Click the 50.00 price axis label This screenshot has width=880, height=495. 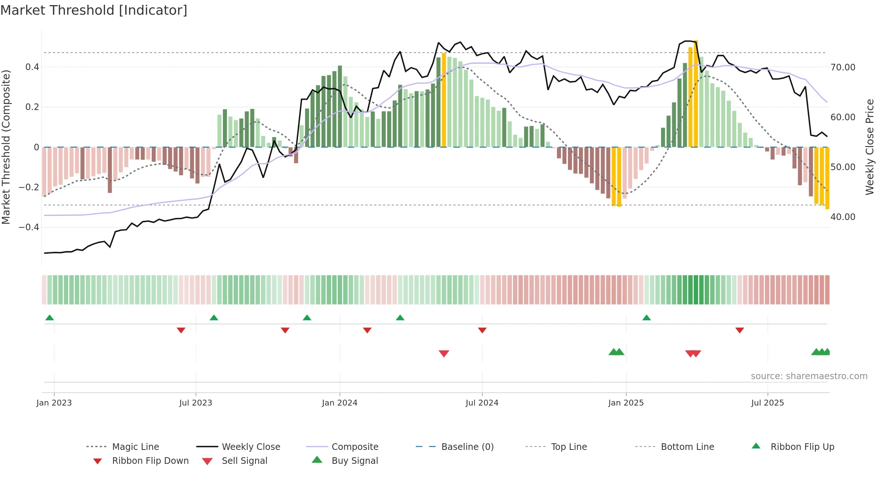click(843, 167)
